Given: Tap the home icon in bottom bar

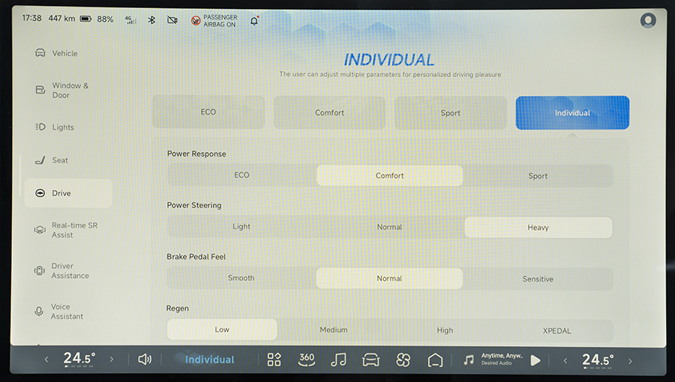Looking at the screenshot, I should coord(435,360).
